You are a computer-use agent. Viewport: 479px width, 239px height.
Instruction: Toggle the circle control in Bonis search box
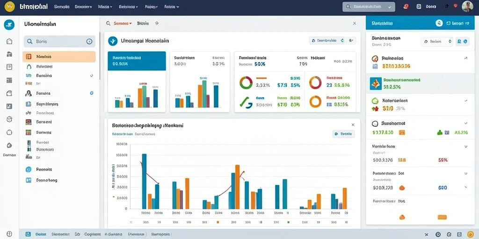point(89,42)
